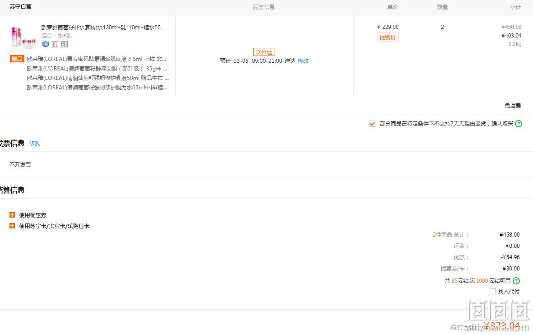
Task: Open the product thumbnail image
Action: point(23,37)
